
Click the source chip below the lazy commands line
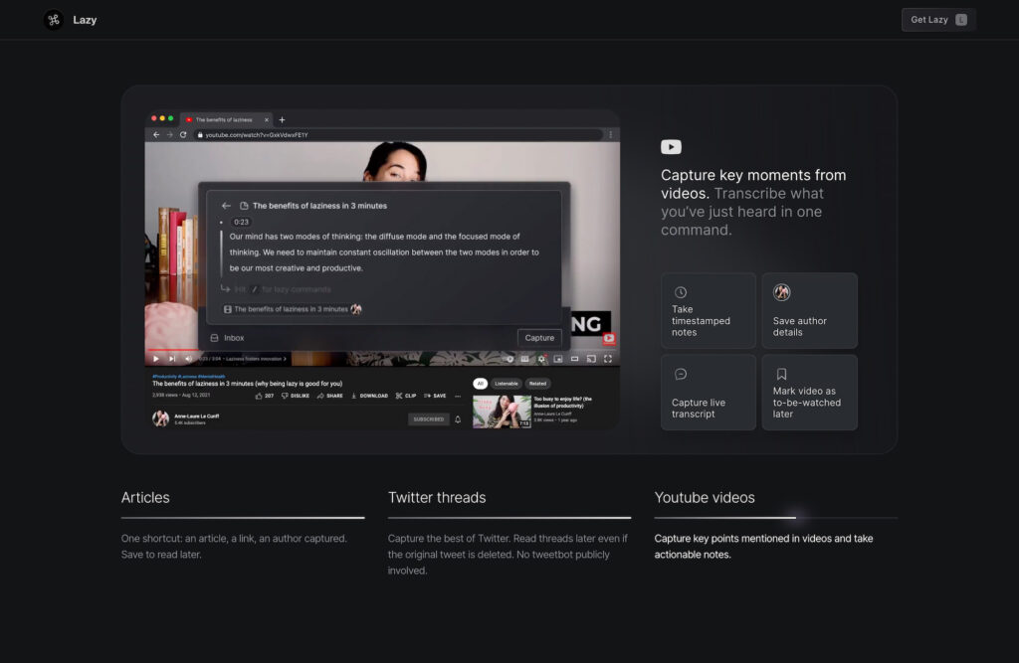click(x=293, y=310)
